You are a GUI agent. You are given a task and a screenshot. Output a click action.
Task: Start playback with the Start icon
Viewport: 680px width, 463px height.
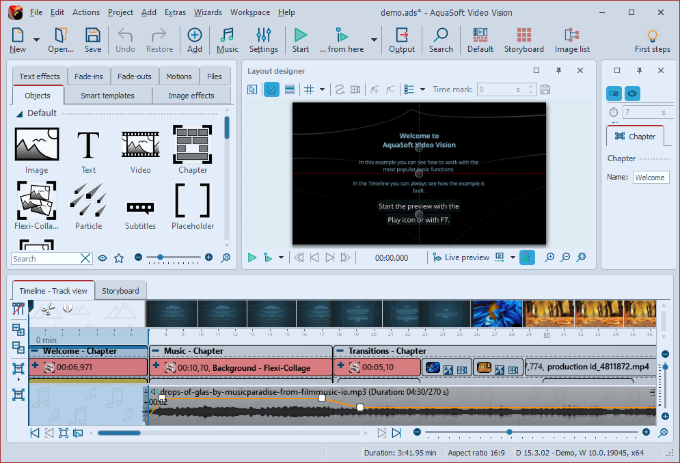pos(301,40)
